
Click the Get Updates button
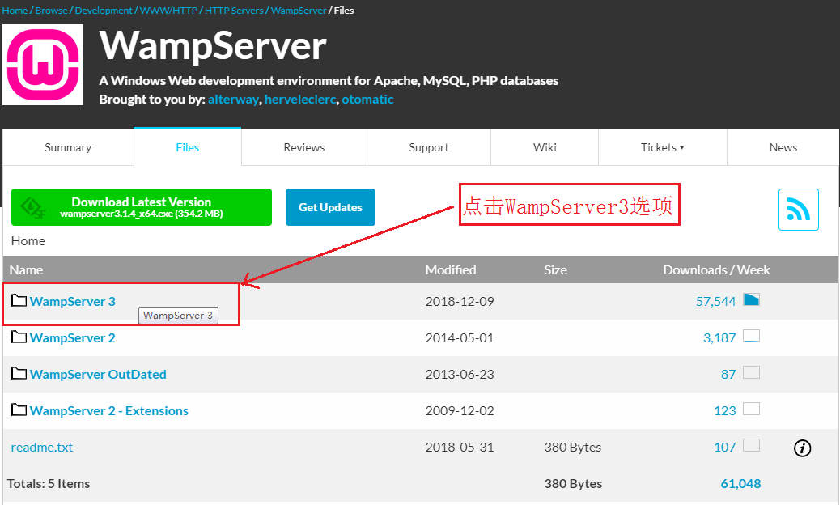[330, 207]
